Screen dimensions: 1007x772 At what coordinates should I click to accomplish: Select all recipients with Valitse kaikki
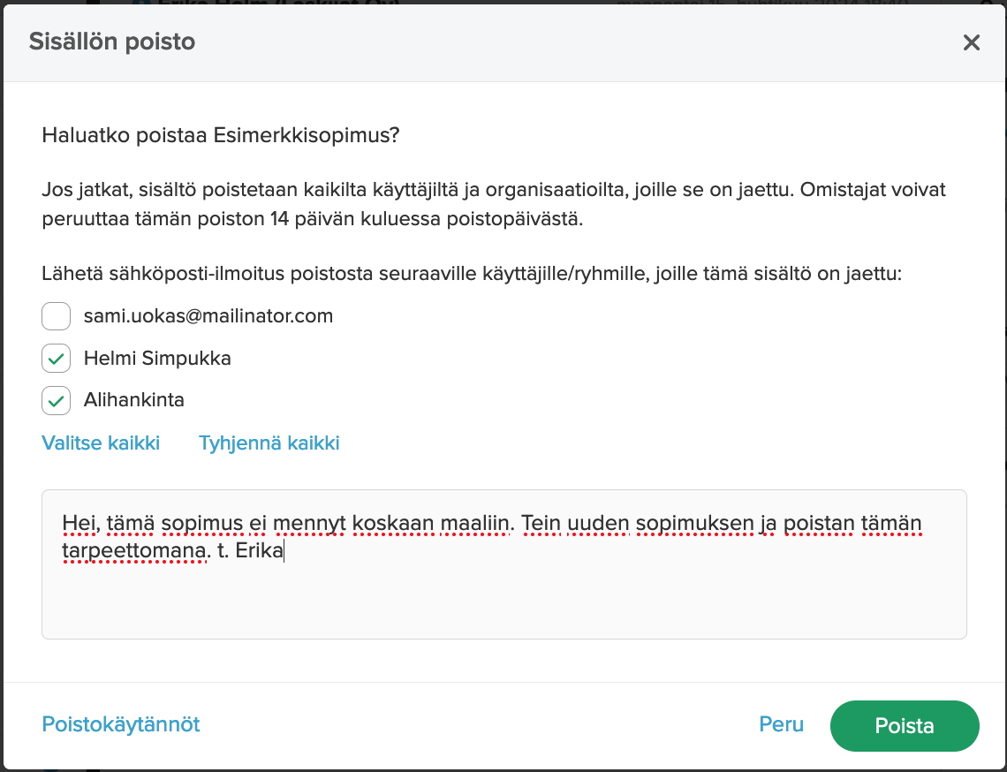101,443
